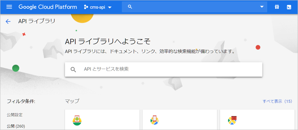Click the 公開設定 filter heading
This screenshot has width=298, height=130.
(x=15, y=115)
